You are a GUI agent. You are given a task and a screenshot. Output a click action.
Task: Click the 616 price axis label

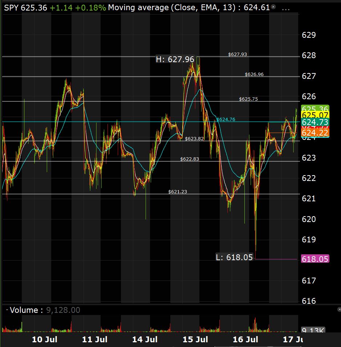pyautogui.click(x=309, y=301)
